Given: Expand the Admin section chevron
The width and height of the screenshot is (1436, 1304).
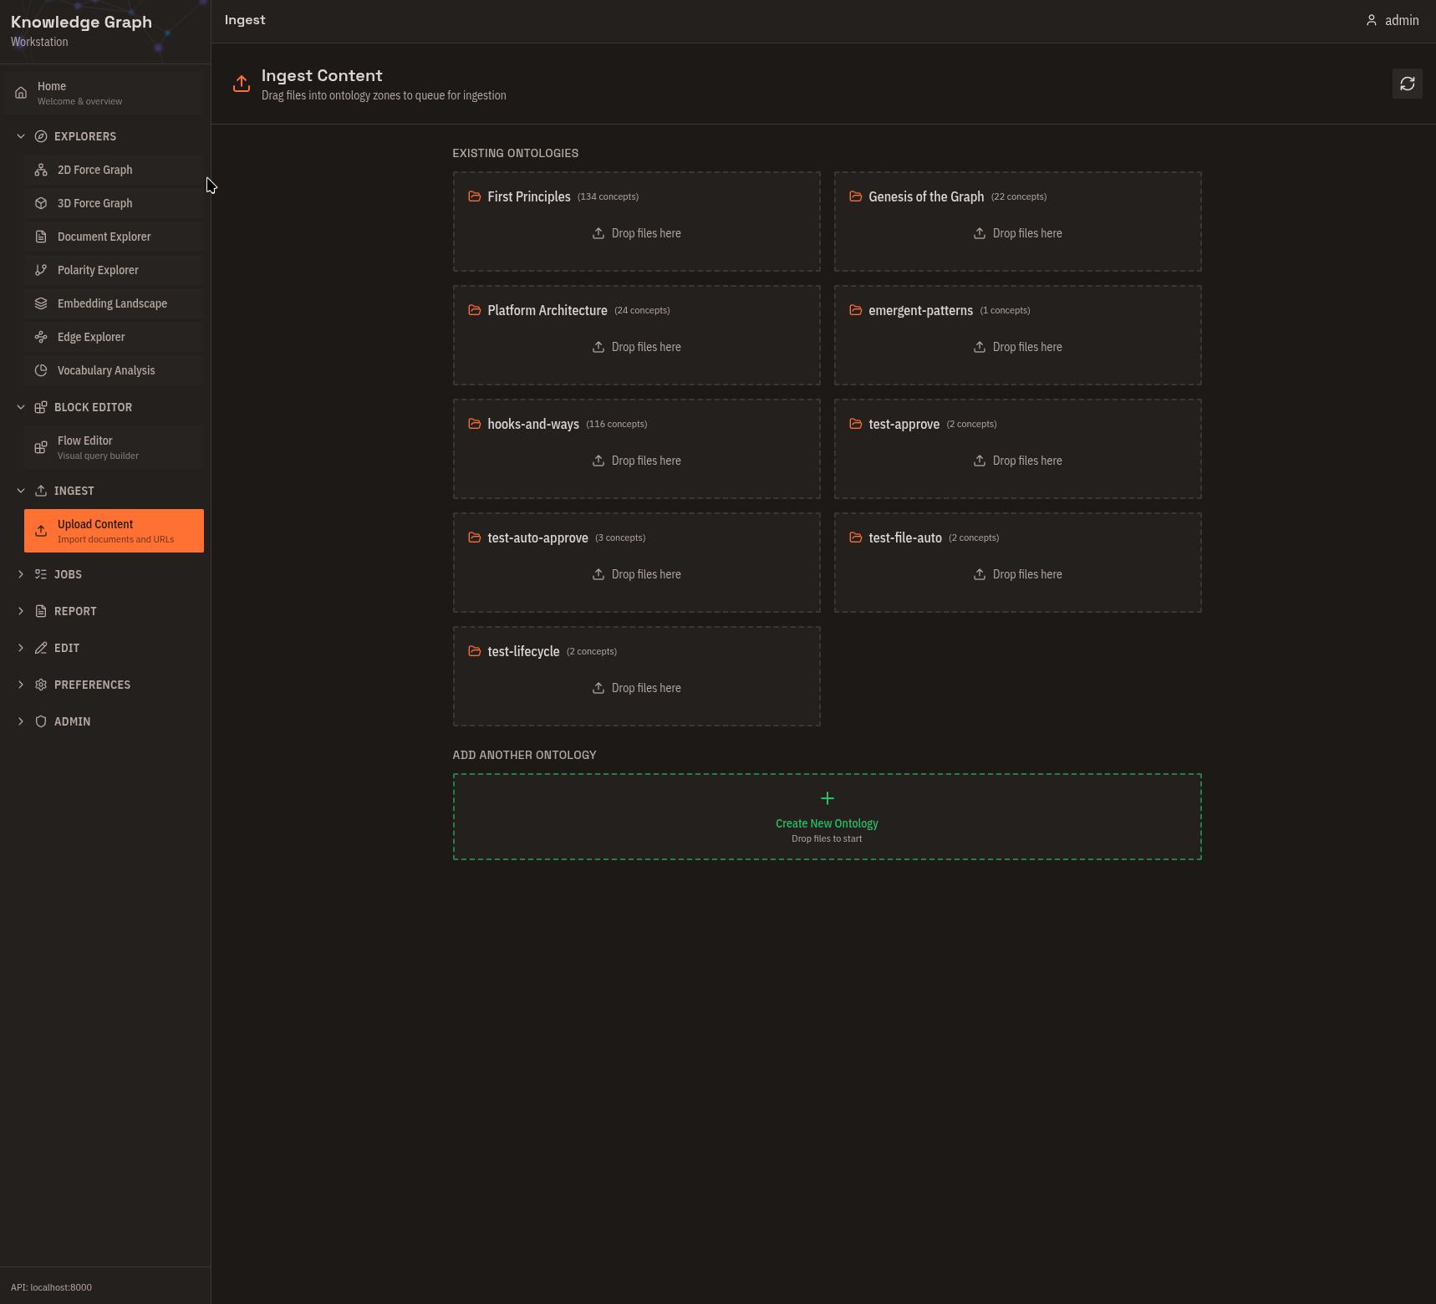Looking at the screenshot, I should 21,721.
